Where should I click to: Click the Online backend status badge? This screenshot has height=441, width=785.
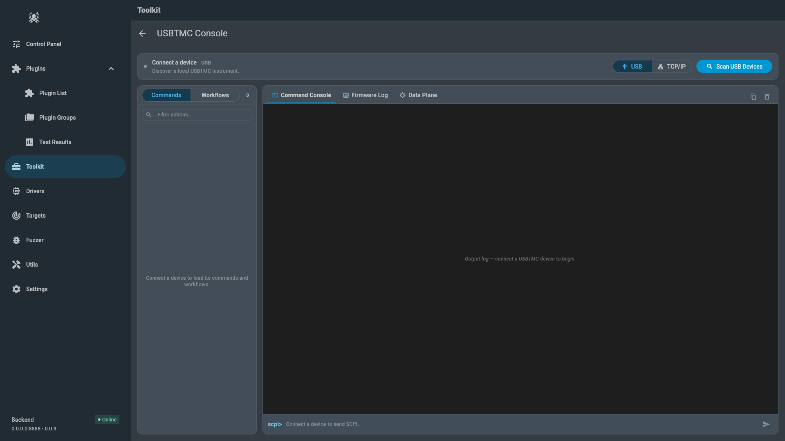108,420
